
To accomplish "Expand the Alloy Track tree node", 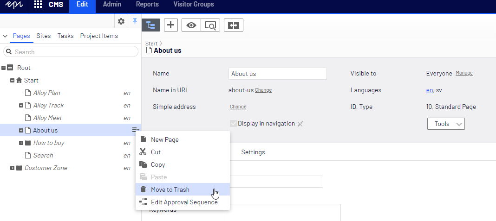I will 21,106.
